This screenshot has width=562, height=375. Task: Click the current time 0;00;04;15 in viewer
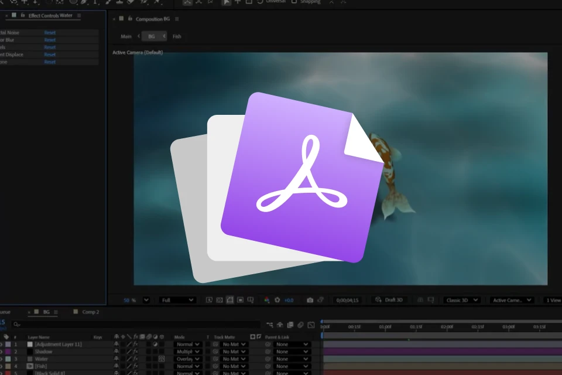tap(347, 300)
